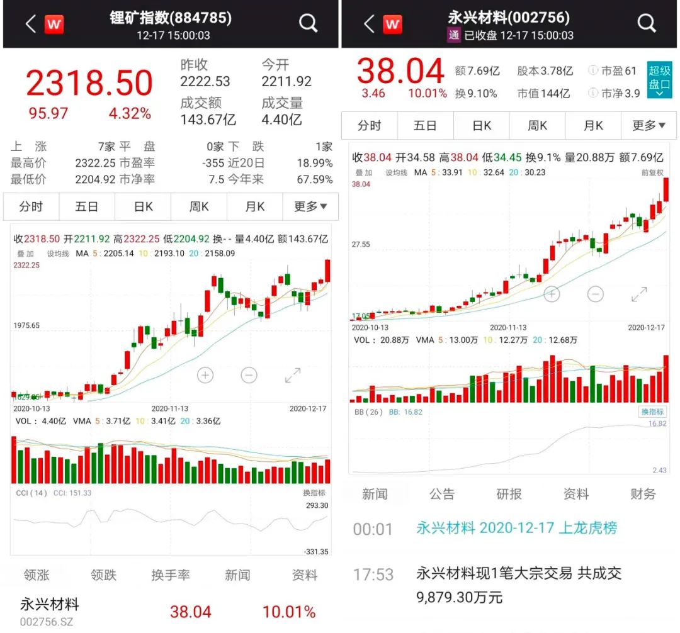This screenshot has width=680, height=633.
Task: Open search on the 锂矿指数 panel
Action: pos(308,23)
